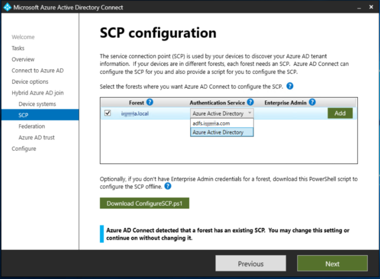This screenshot has height=279, width=380.
Task: Open the Overview step in sidebar
Action: coord(23,59)
